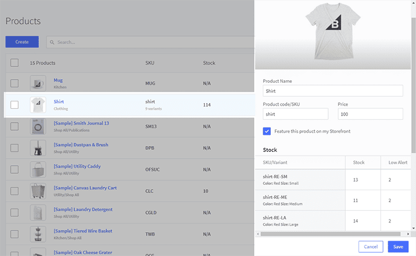The image size is (416, 256).
Task: Open the Mug product thumbnail
Action: 38,83
